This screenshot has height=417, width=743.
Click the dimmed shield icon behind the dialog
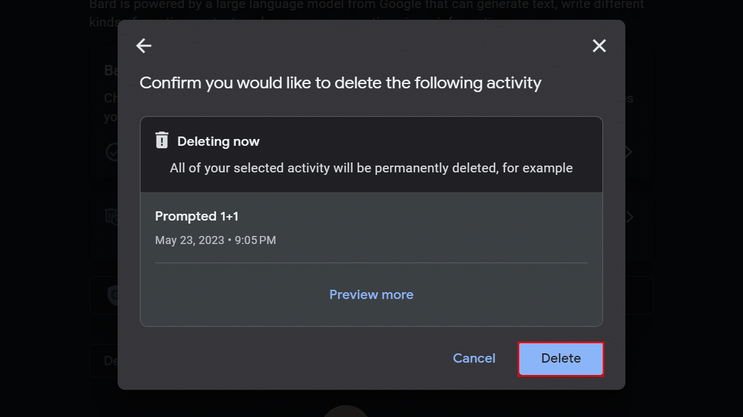click(113, 296)
